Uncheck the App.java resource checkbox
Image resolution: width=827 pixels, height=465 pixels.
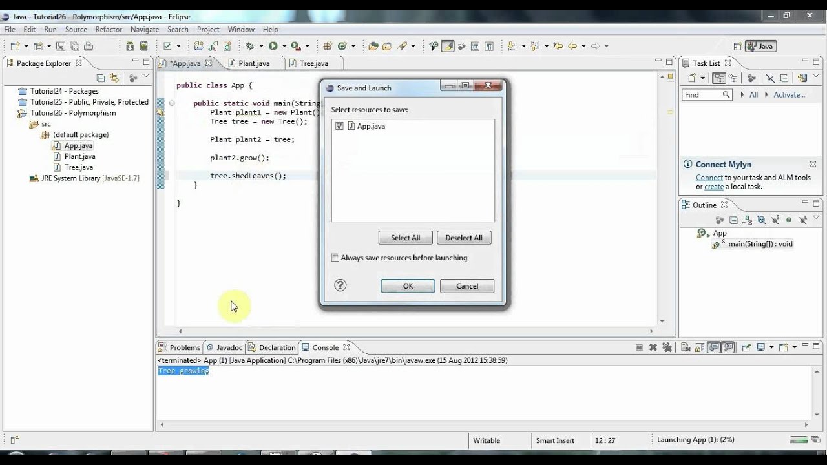tap(339, 126)
